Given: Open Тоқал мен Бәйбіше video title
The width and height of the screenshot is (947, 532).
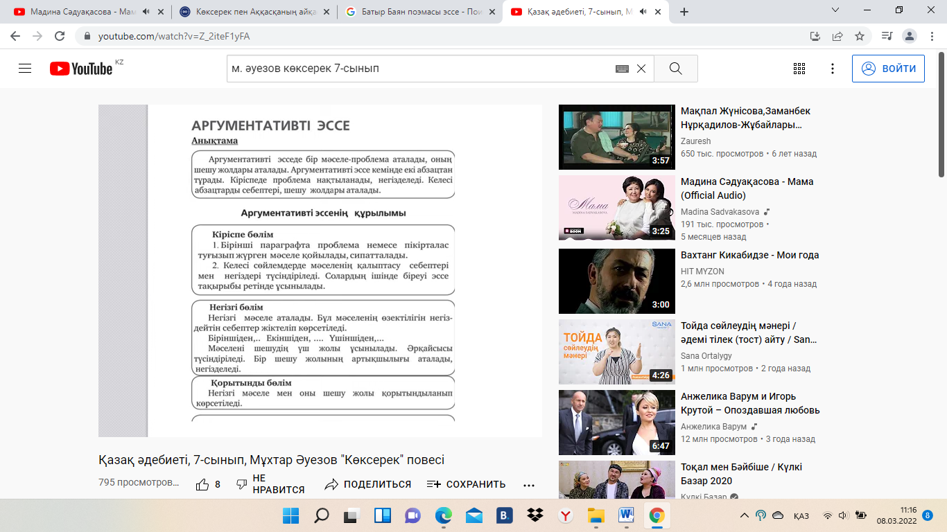Looking at the screenshot, I should pos(741,474).
